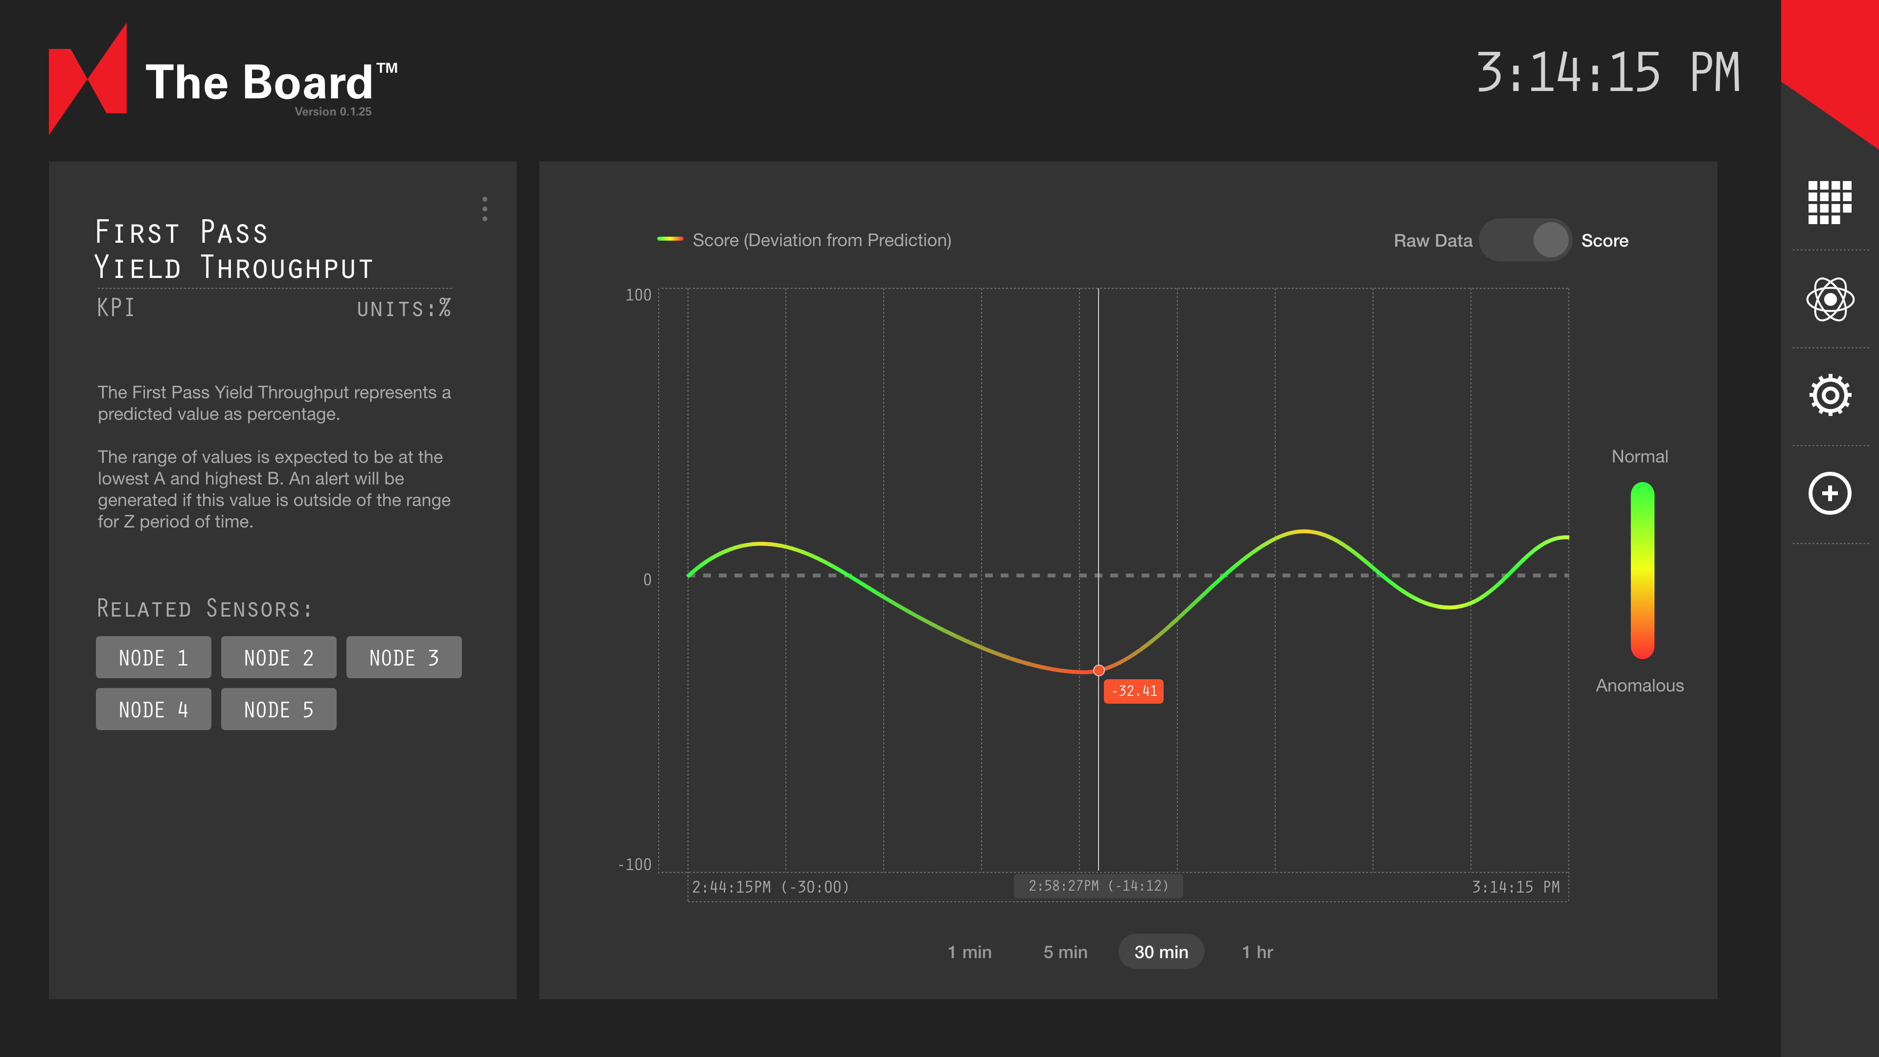The width and height of the screenshot is (1879, 1057).
Task: Switch to the 5 min range
Action: pos(1065,952)
